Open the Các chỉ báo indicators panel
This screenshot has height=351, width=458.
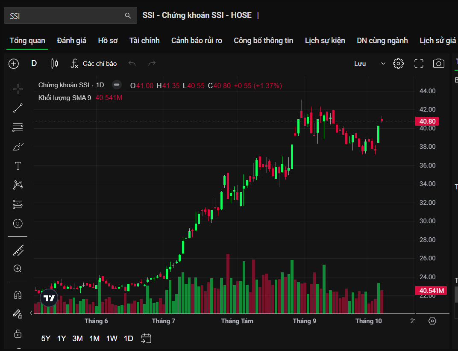tap(94, 64)
